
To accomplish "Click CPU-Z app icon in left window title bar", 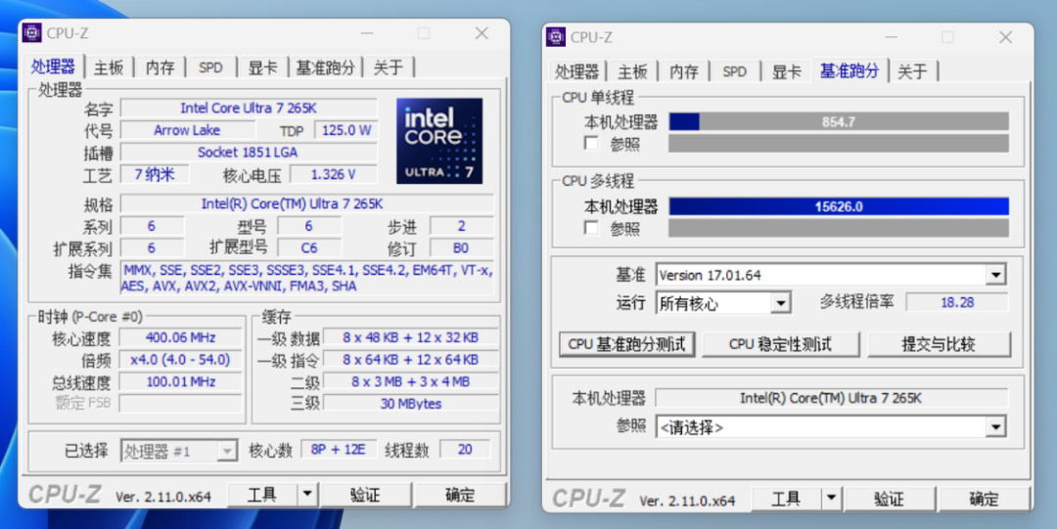I will click(31, 32).
